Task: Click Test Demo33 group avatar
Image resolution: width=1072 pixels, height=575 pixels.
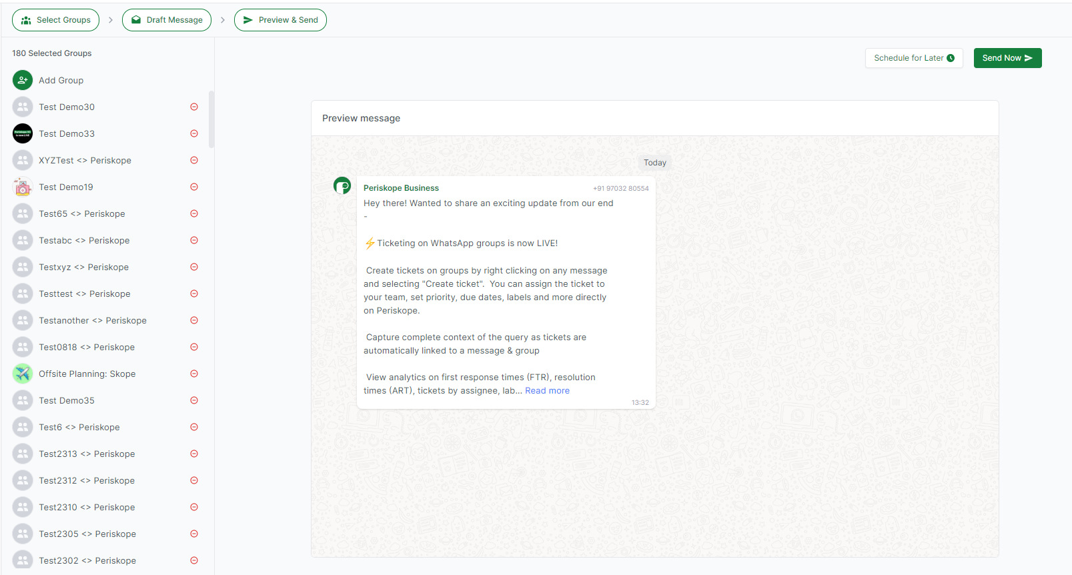Action: (23, 133)
